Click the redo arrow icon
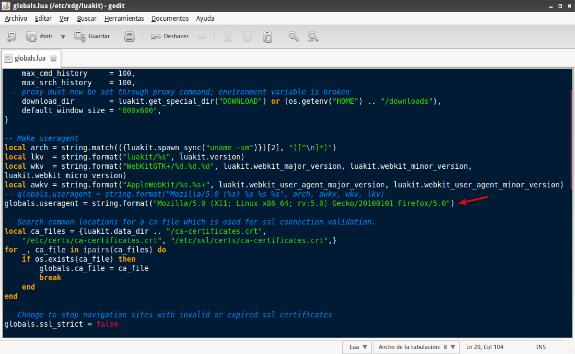Screen dimensions: 575x354 click(x=202, y=37)
